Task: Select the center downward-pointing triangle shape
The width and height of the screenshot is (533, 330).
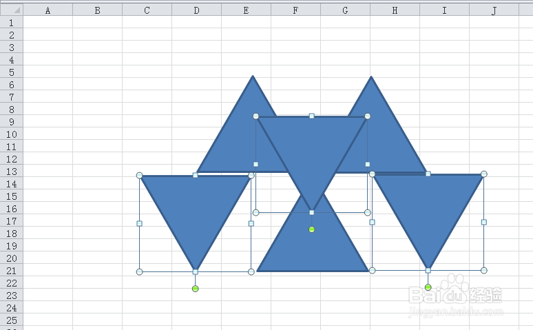Action: click(x=312, y=149)
